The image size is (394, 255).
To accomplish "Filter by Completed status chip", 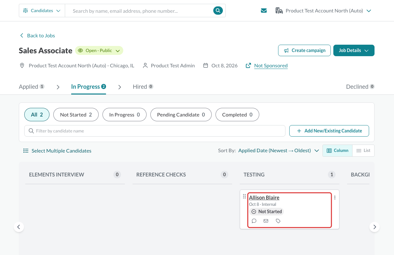I will pos(237,115).
